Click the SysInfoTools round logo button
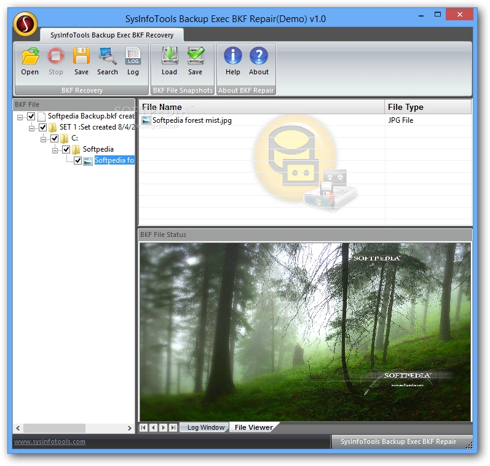The width and height of the screenshot is (490, 466). tap(25, 24)
